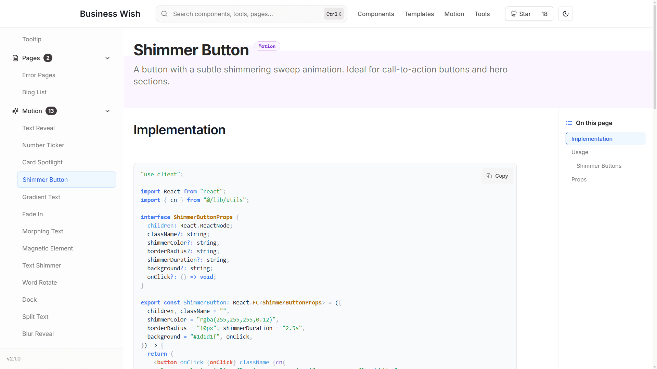Open the Implementation link on this page
The image size is (657, 369).
pos(592,139)
